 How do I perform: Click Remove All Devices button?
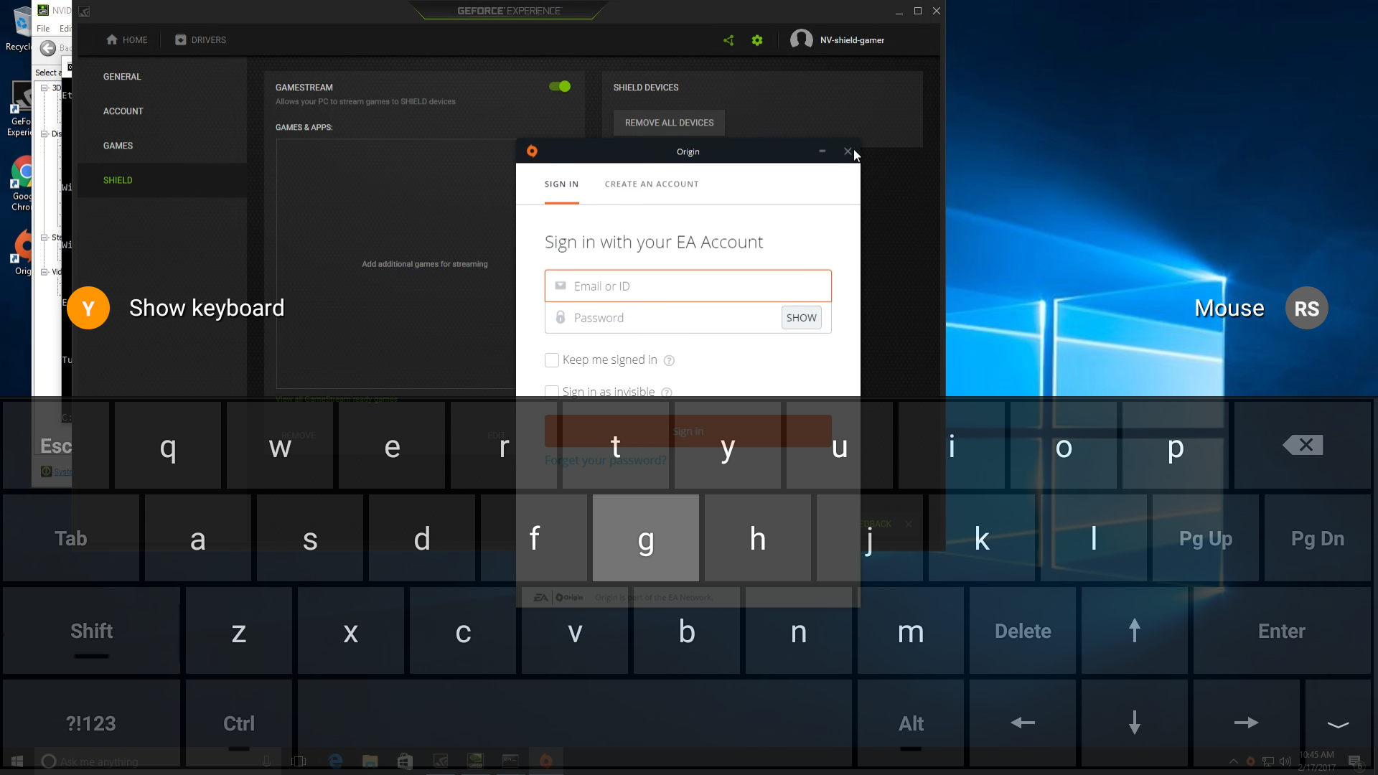pos(669,122)
